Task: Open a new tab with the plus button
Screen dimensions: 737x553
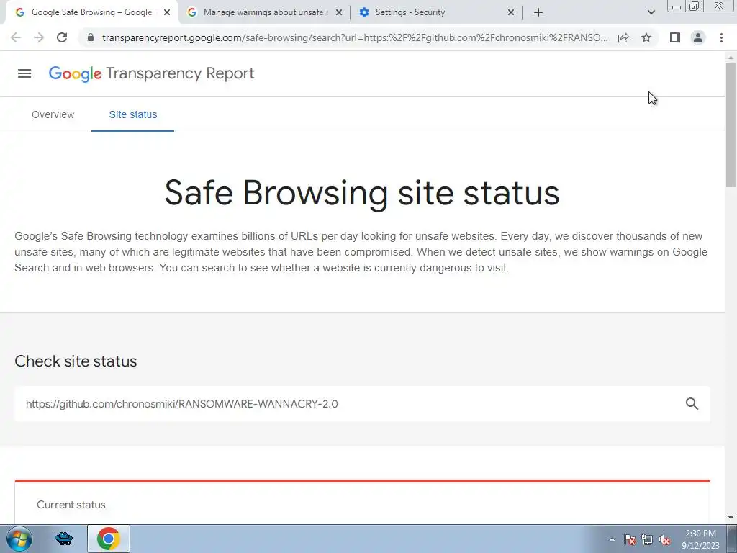Action: tap(538, 12)
